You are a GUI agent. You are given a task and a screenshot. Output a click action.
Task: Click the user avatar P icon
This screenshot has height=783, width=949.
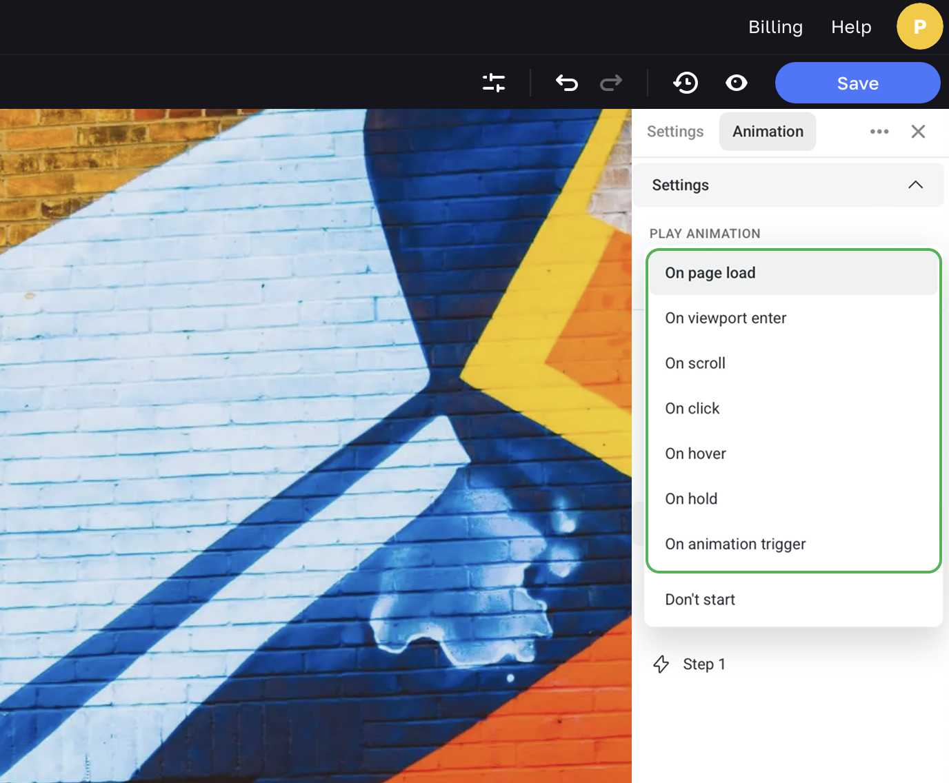point(919,27)
